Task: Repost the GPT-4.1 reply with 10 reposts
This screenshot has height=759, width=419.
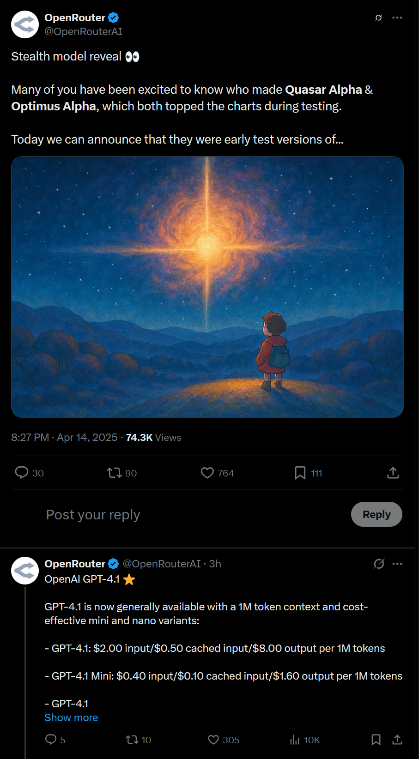Action: pyautogui.click(x=132, y=740)
